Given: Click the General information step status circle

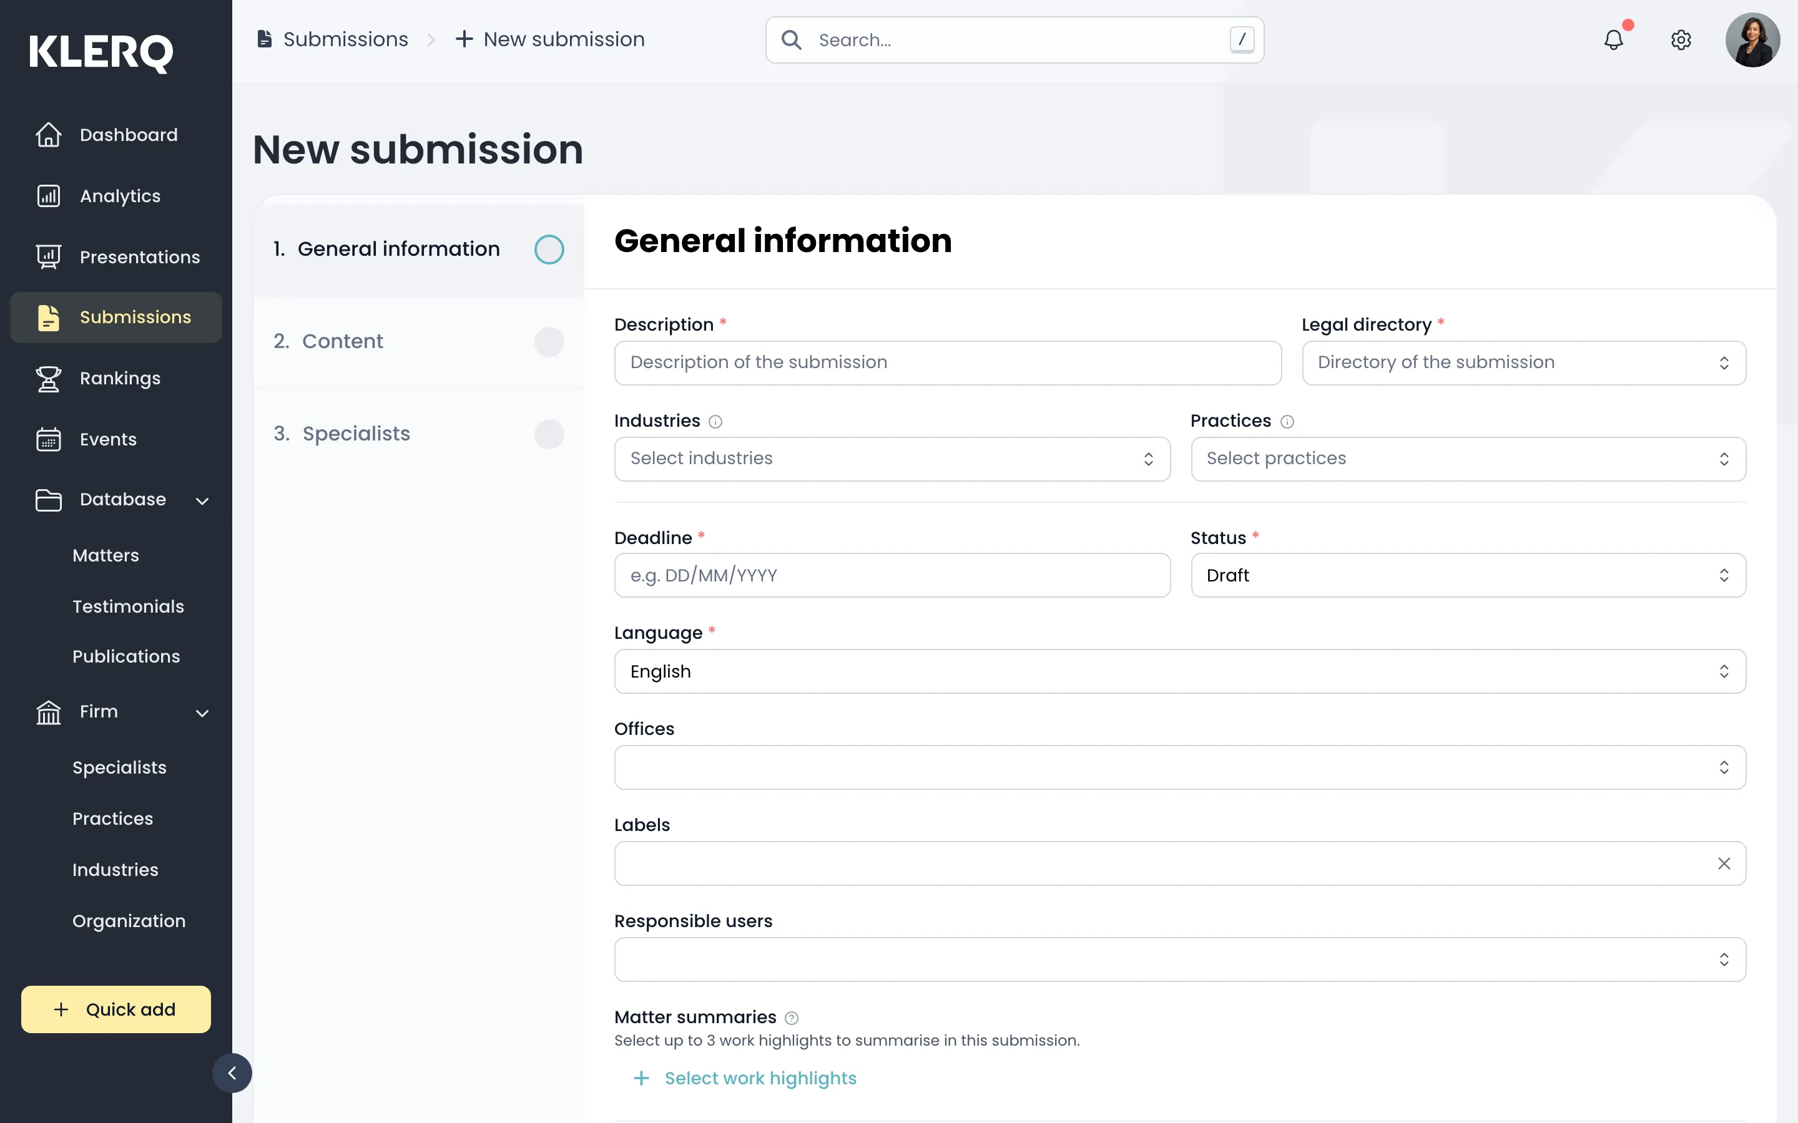Looking at the screenshot, I should click(x=549, y=250).
